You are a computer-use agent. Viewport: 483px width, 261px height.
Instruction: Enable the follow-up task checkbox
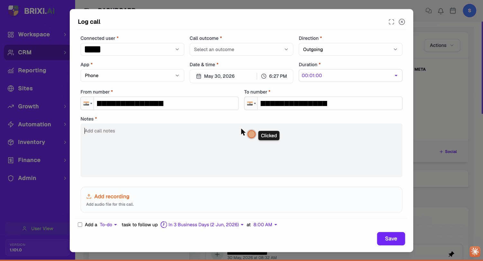pos(80,225)
